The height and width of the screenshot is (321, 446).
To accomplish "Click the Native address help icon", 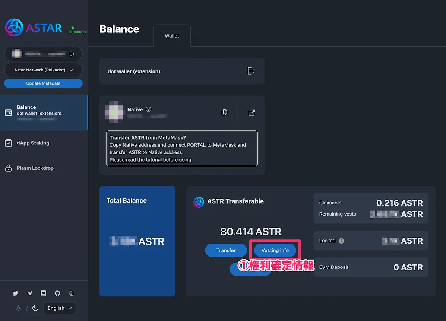I will [148, 109].
